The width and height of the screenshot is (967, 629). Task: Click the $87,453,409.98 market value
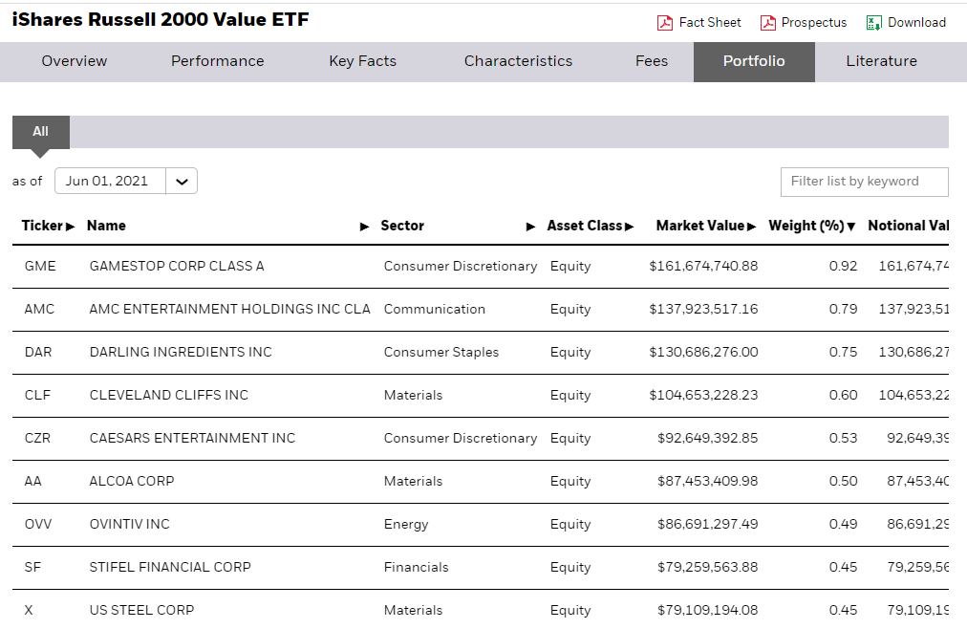[707, 482]
